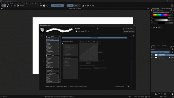Open the Filter menu

(x=24, y=3)
